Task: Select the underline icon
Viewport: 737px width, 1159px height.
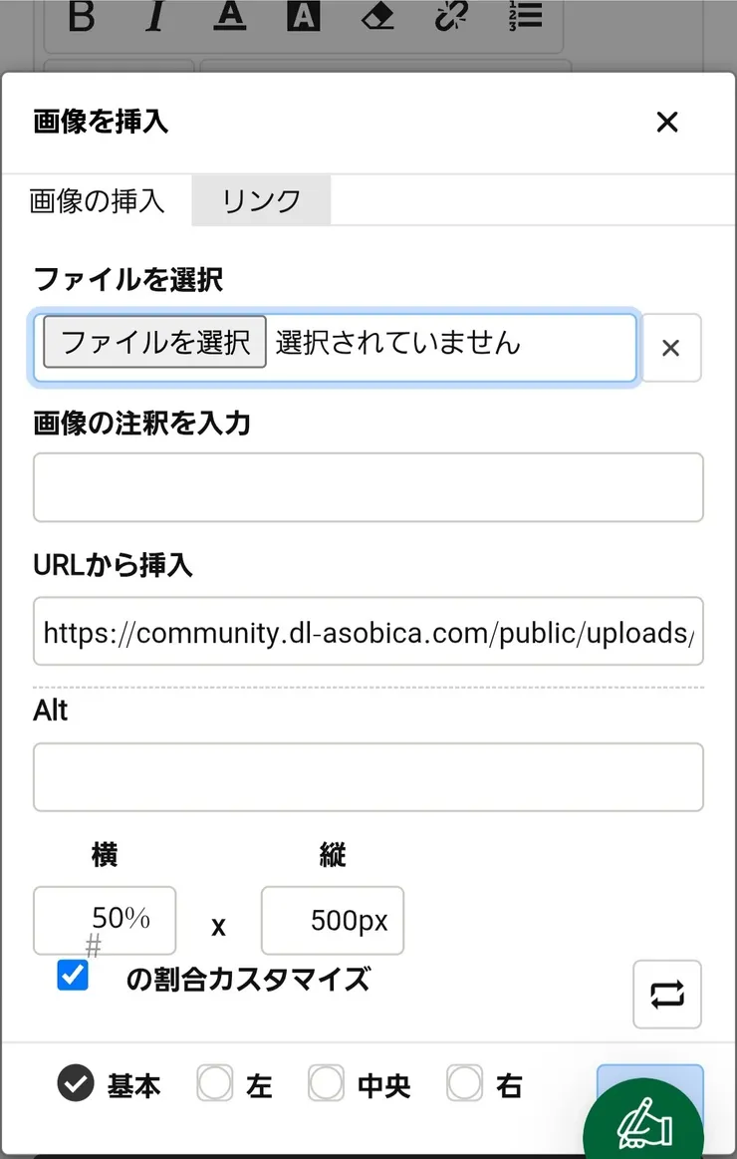Action: 229,17
